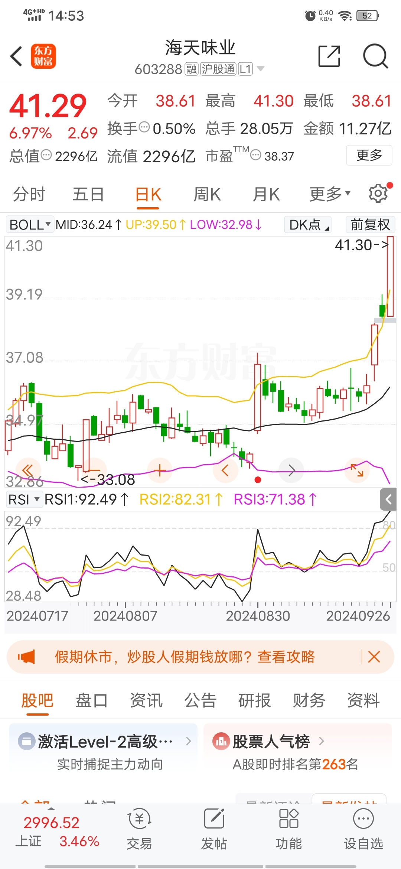Open the DK点 dropdown

[308, 224]
